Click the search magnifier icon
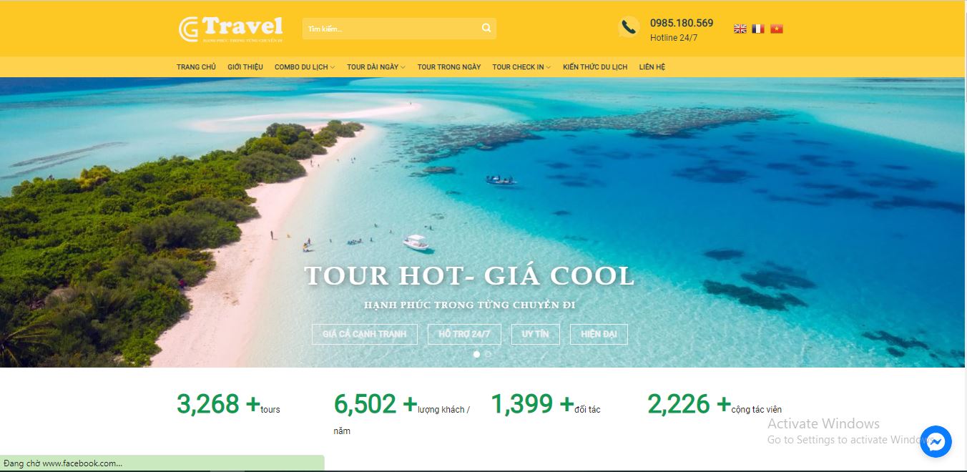This screenshot has height=472, width=967. (x=486, y=29)
